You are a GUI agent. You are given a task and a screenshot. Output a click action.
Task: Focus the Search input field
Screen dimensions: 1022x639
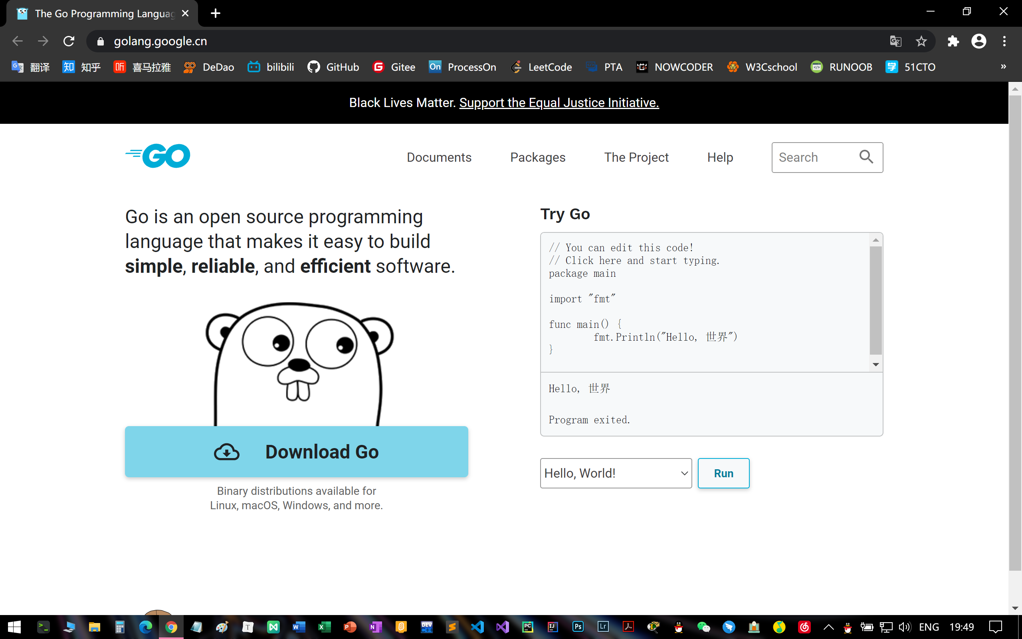tap(813, 157)
